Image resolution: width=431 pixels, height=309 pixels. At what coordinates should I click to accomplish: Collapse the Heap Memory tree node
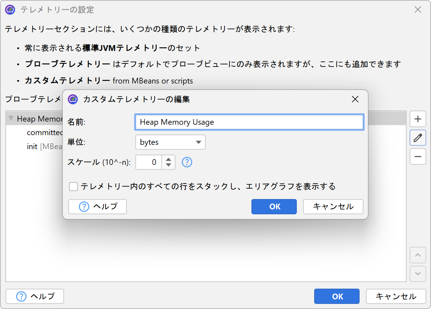coord(11,119)
